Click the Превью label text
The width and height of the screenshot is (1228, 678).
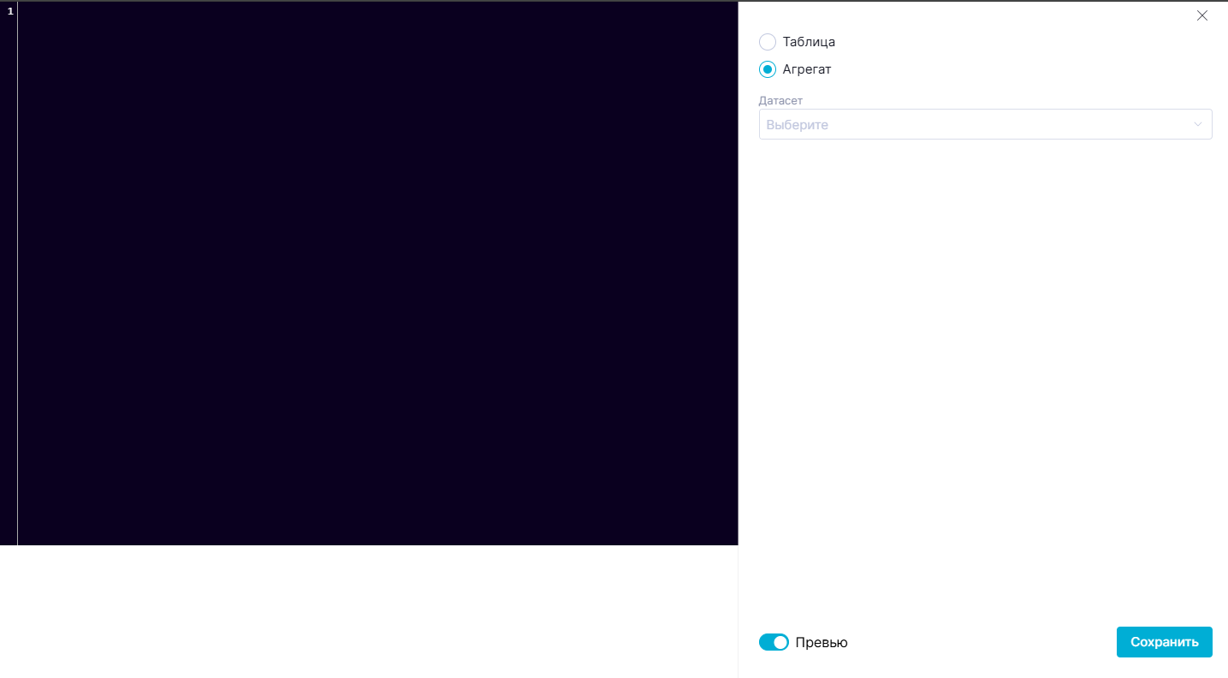[x=821, y=642]
